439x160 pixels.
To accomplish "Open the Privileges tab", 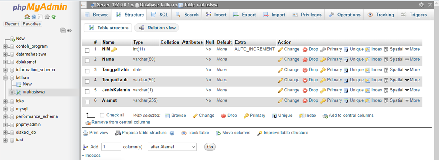I will pyautogui.click(x=307, y=15).
